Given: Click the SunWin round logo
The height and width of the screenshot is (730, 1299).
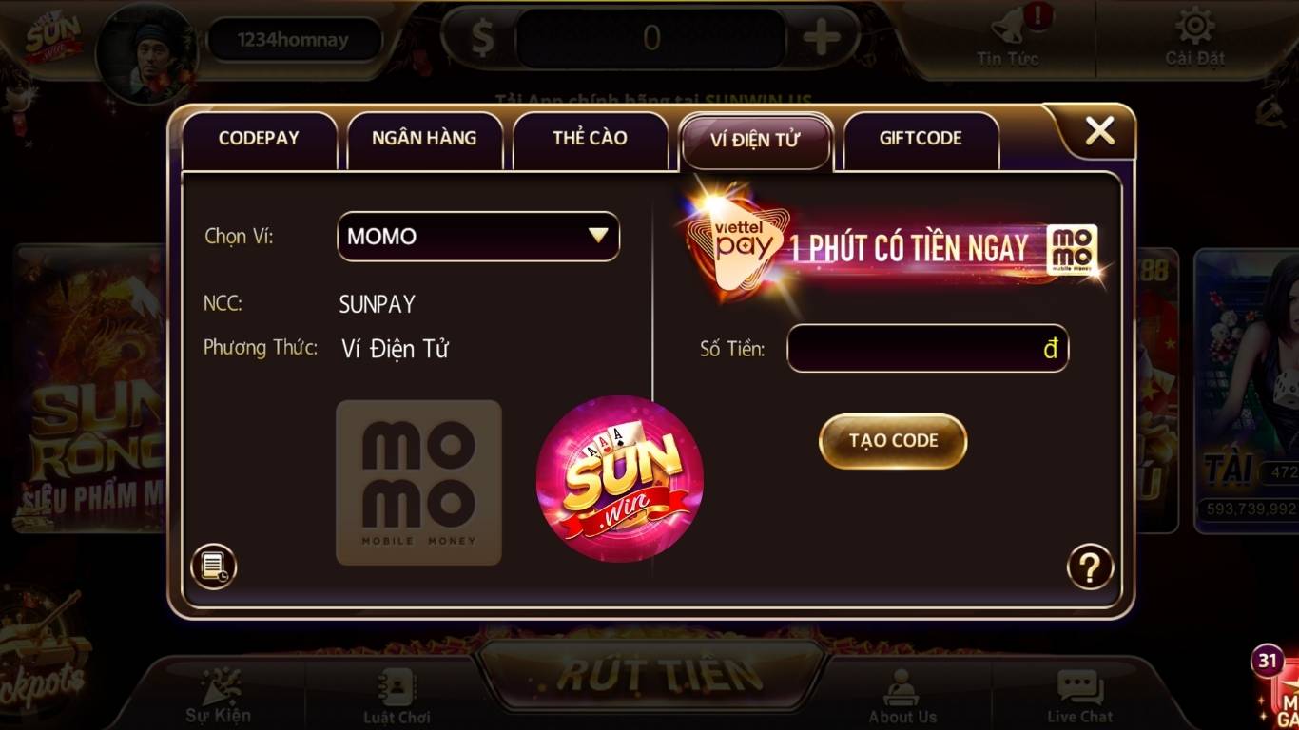Looking at the screenshot, I should (x=620, y=479).
